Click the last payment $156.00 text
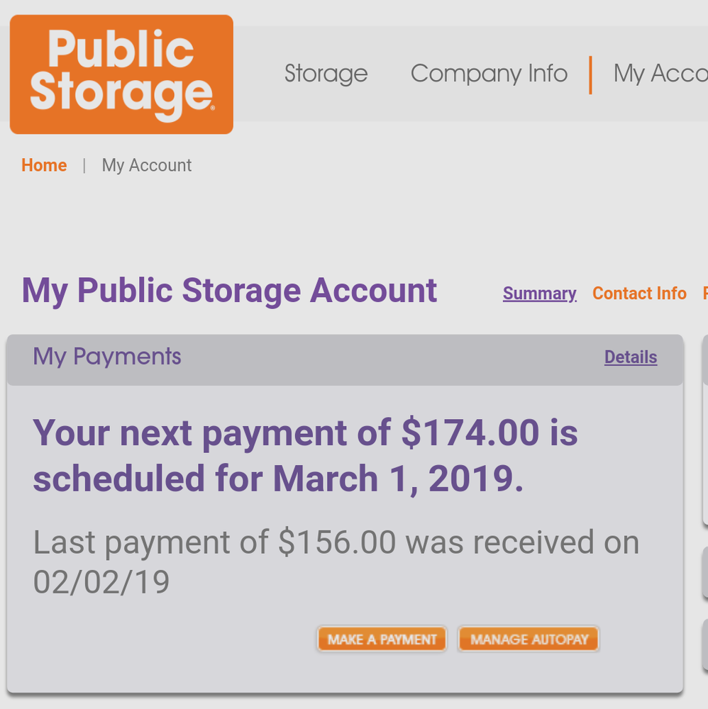This screenshot has width=708, height=709. (x=336, y=542)
